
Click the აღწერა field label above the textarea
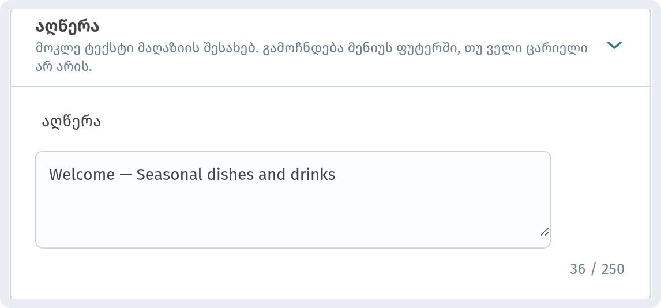pyautogui.click(x=72, y=122)
